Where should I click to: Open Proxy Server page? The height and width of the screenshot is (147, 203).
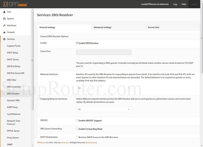(x=13, y=138)
